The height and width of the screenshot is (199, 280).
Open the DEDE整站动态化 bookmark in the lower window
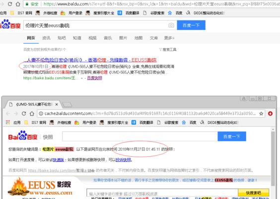tap(219, 122)
